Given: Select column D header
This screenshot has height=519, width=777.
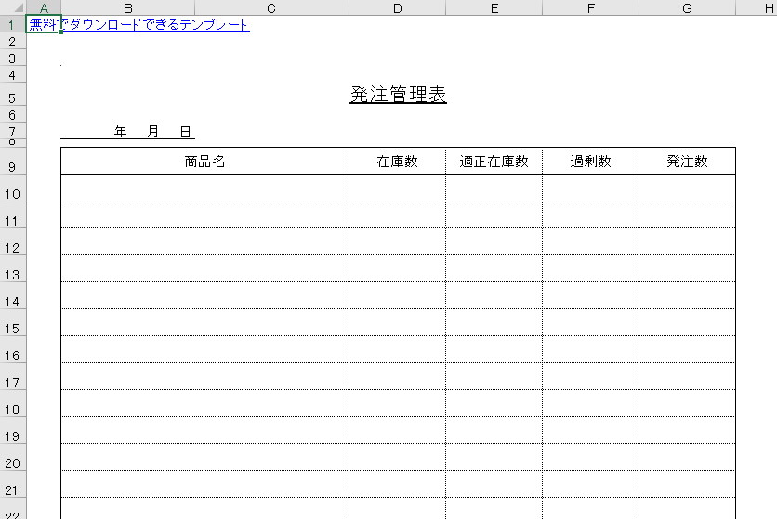Looking at the screenshot, I should click(x=398, y=8).
